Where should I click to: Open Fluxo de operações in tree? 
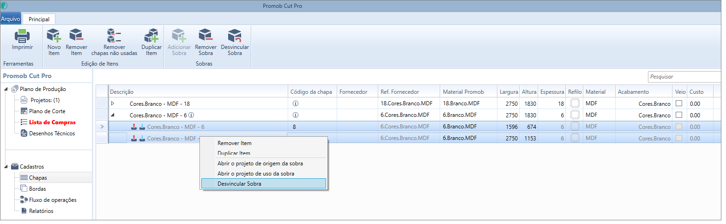click(53, 200)
